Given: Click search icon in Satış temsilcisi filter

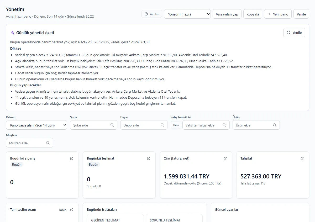Looking at the screenshot, I should point(224,125).
